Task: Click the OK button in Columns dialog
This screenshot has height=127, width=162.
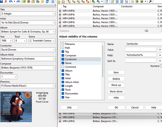Action: tap(116, 107)
